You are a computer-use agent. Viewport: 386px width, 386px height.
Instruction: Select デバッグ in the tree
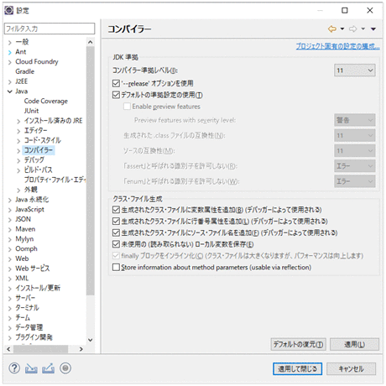point(34,160)
